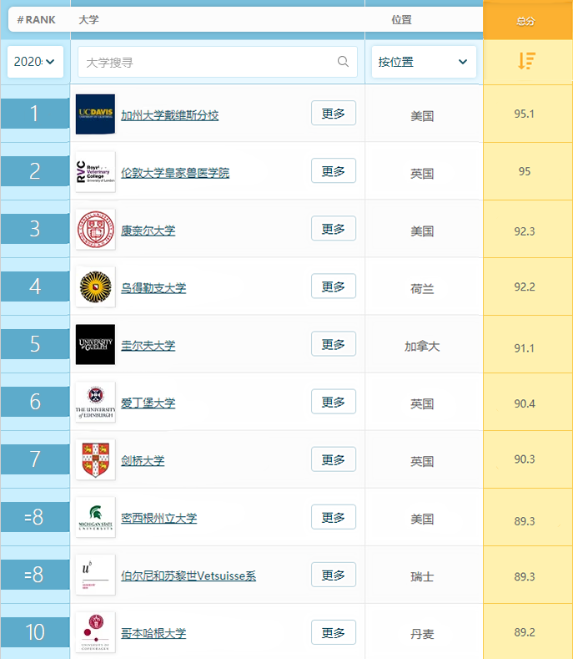Open the 康奈尔大学 link
The width and height of the screenshot is (573, 659).
click(x=148, y=231)
